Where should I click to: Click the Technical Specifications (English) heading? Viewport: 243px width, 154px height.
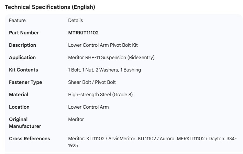pyautogui.click(x=50, y=7)
